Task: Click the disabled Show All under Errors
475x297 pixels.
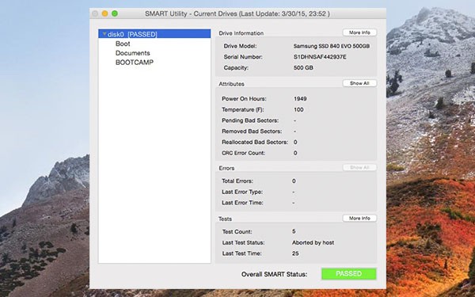Action: coord(359,167)
